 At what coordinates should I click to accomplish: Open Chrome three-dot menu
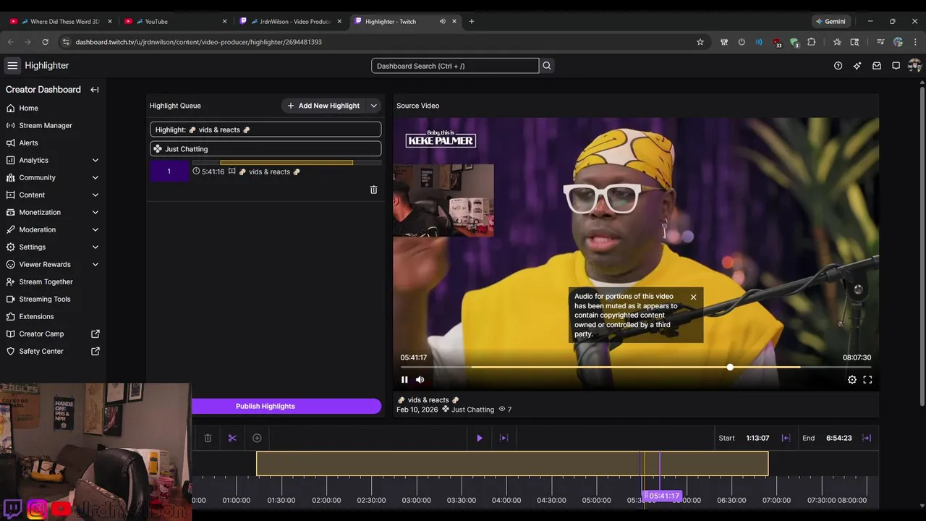[x=916, y=42]
